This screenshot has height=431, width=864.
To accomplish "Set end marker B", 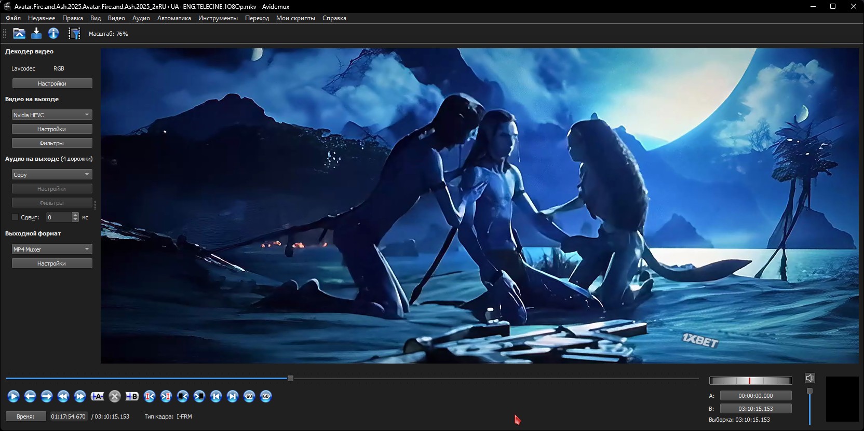I will tap(132, 396).
